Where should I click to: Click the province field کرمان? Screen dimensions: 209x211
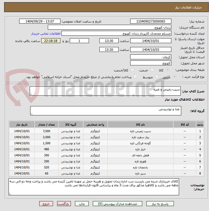click(x=151, y=57)
